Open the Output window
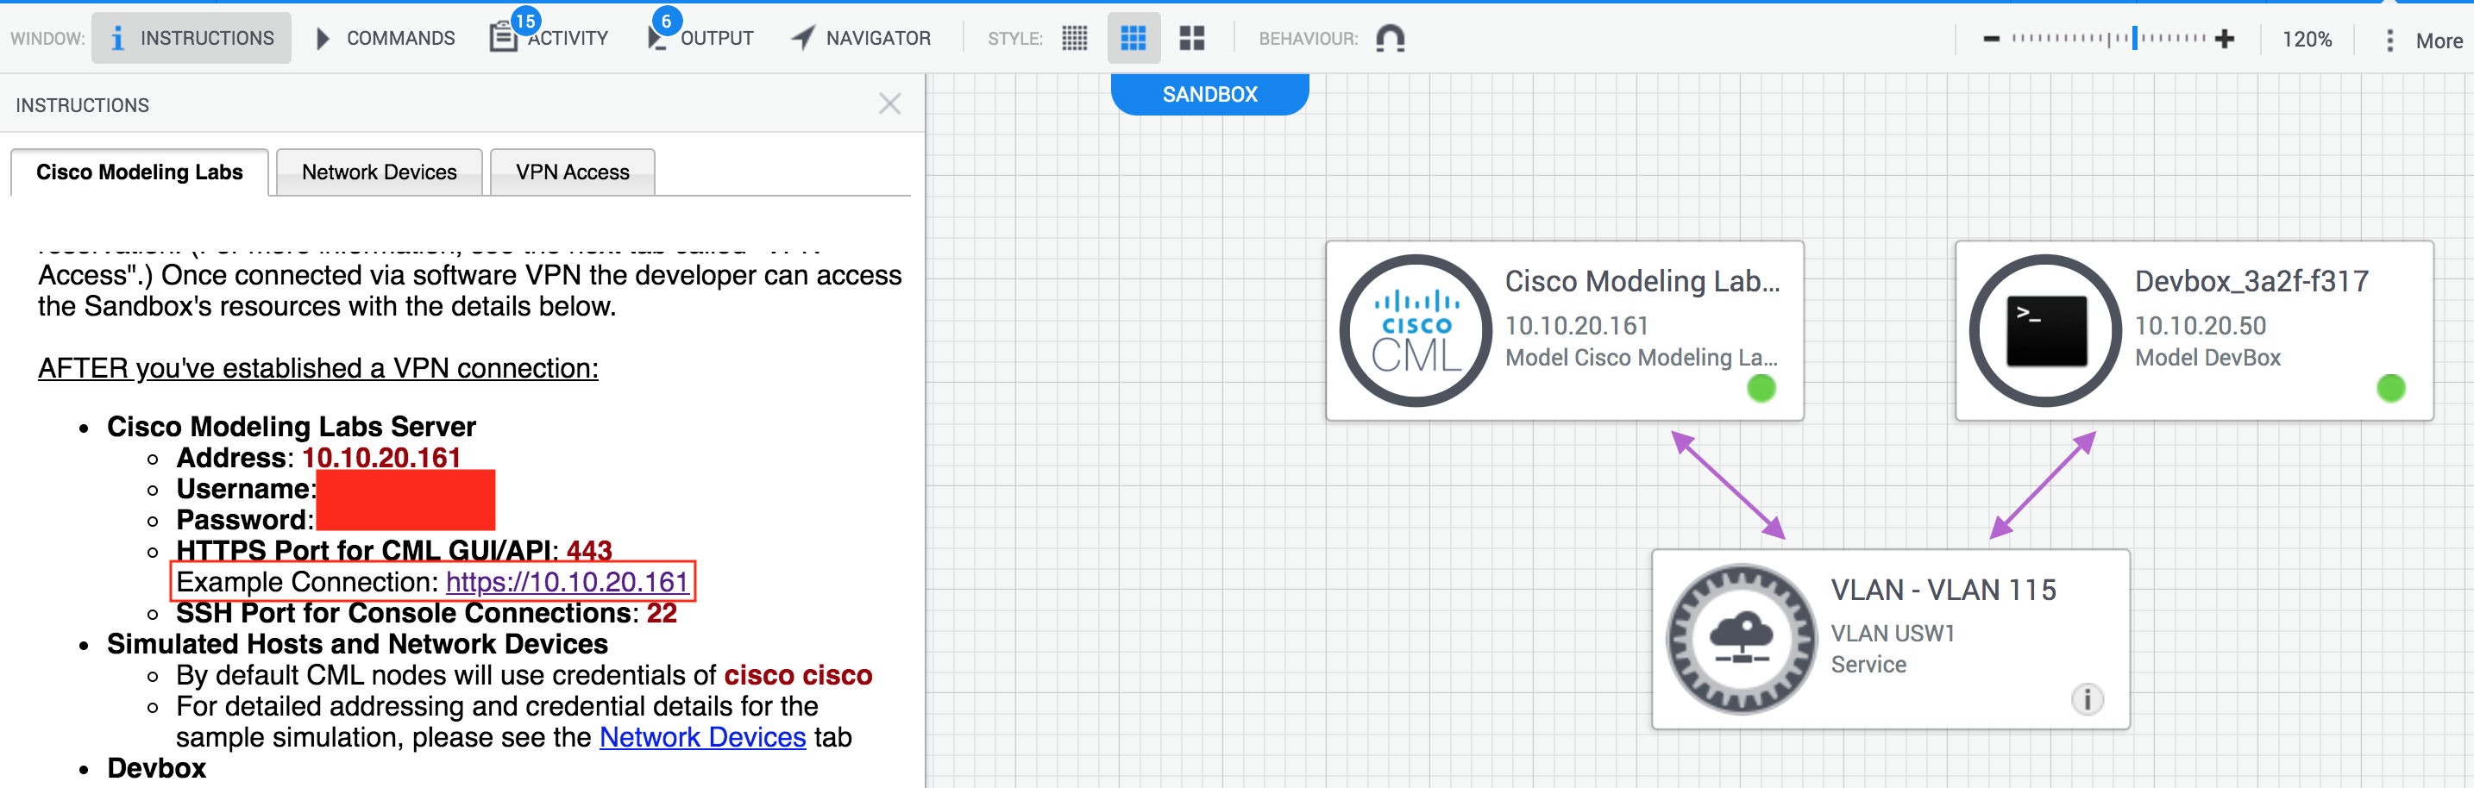The height and width of the screenshot is (788, 2474). pyautogui.click(x=700, y=39)
